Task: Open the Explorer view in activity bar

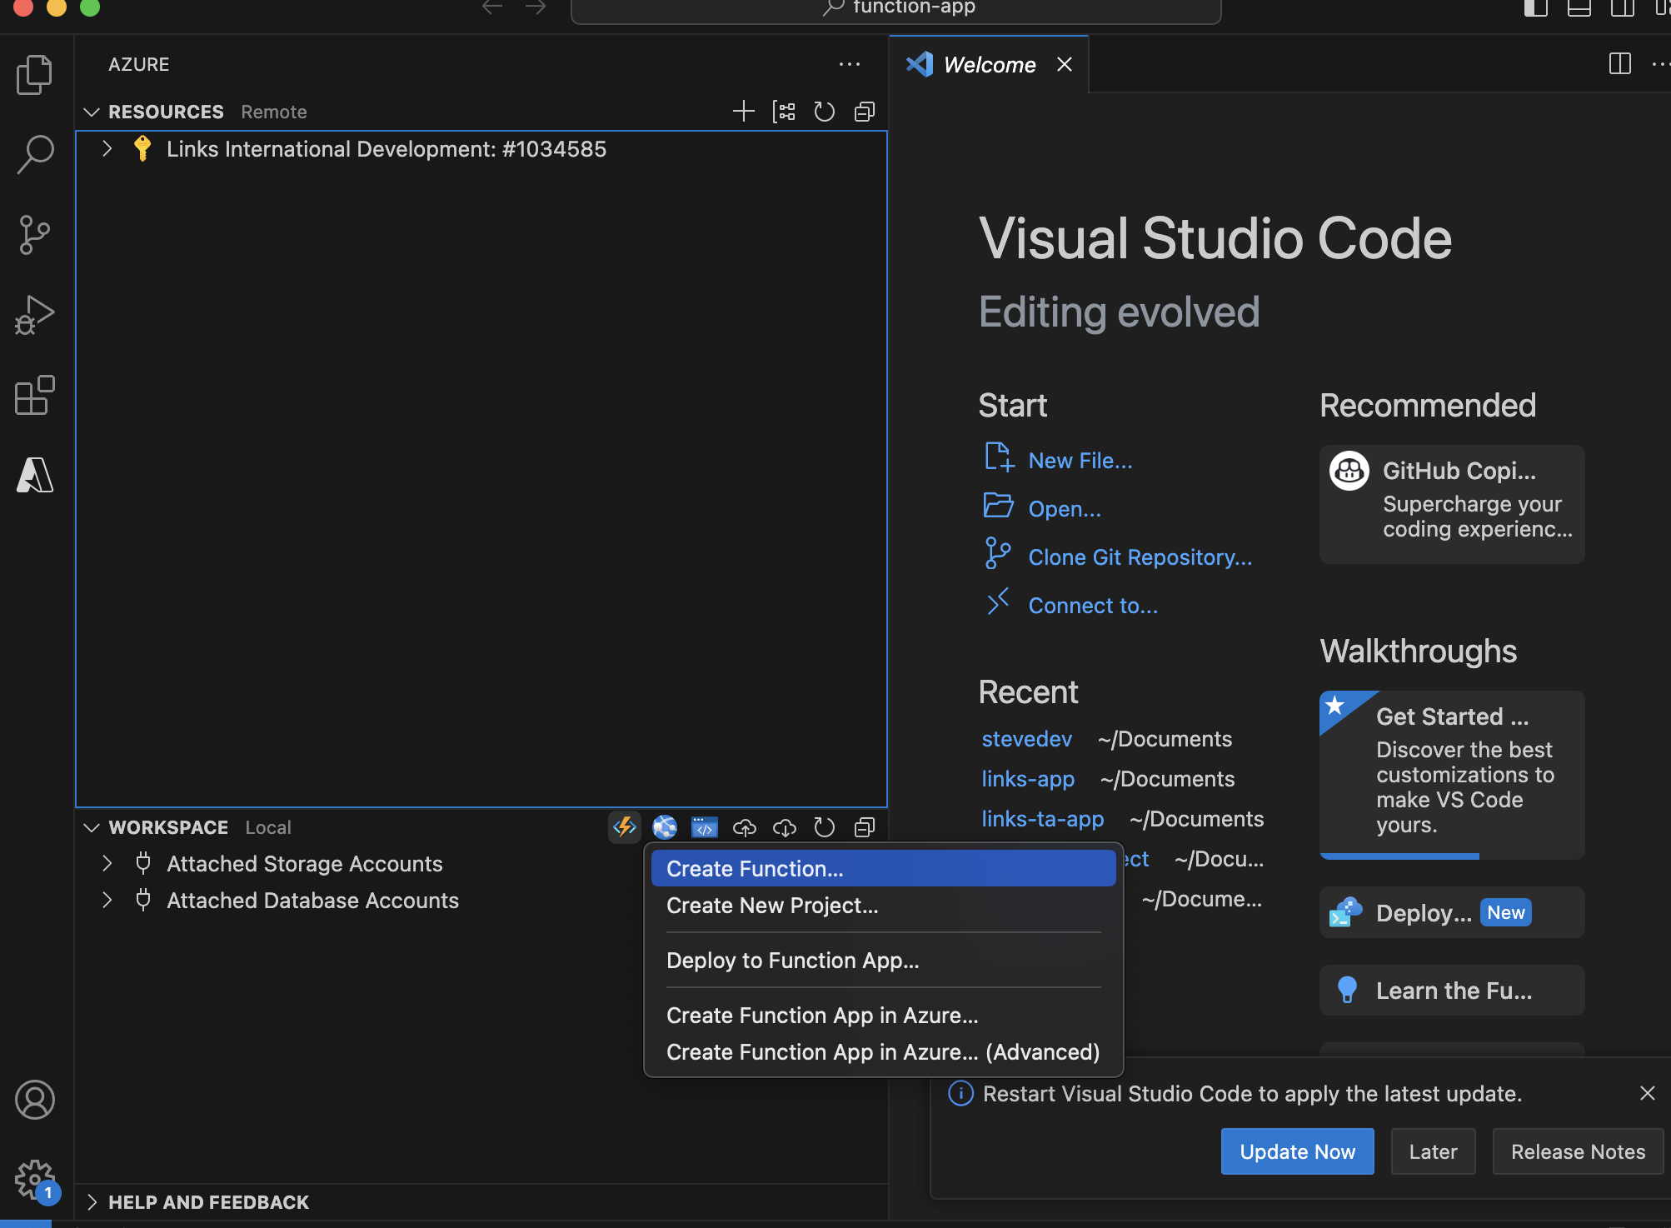Action: click(35, 75)
